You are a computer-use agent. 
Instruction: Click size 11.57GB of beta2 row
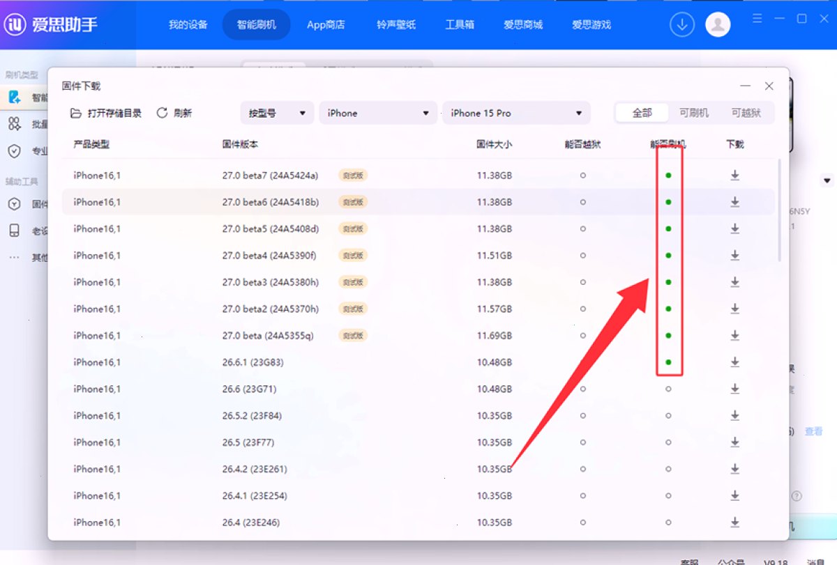[x=495, y=309]
